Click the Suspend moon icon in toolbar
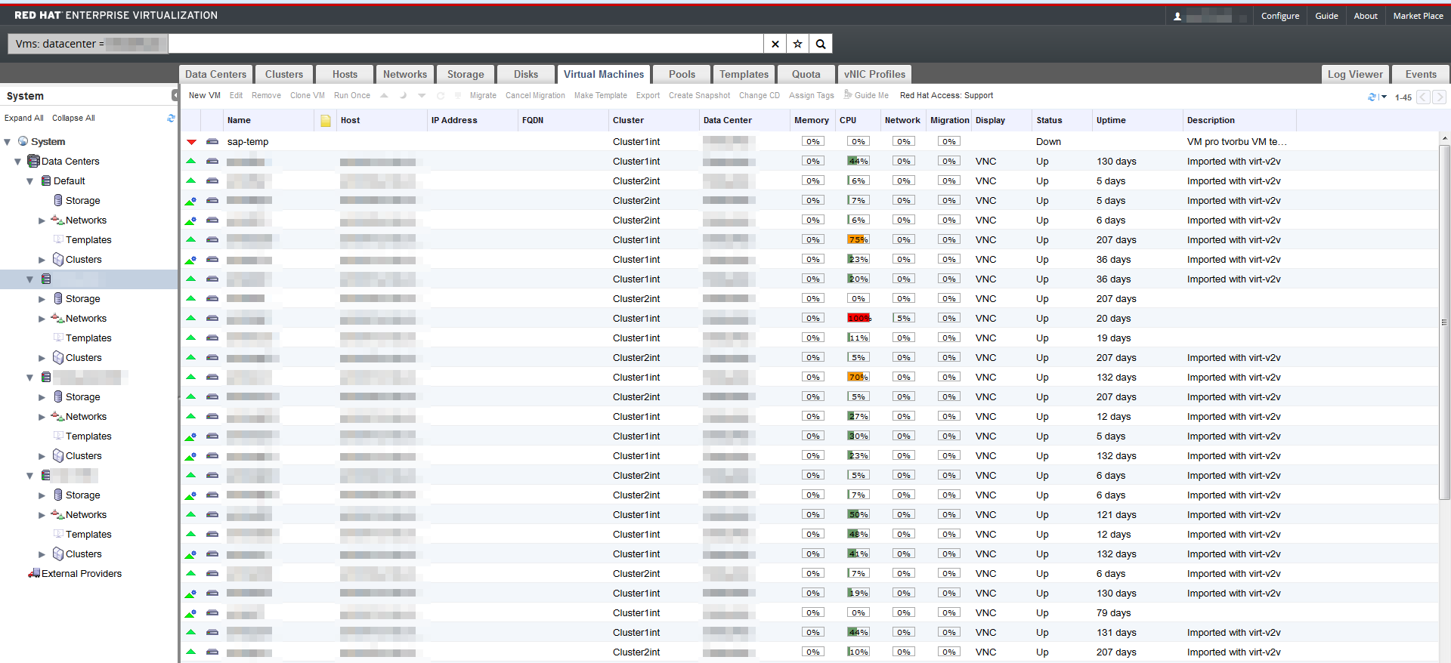The image size is (1451, 663). pyautogui.click(x=403, y=95)
